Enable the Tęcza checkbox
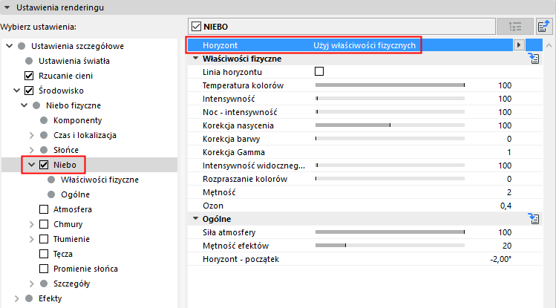This screenshot has height=308, width=556. pyautogui.click(x=44, y=254)
